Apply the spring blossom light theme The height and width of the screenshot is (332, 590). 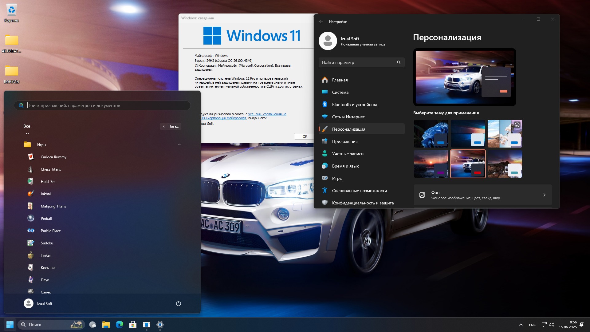click(505, 134)
